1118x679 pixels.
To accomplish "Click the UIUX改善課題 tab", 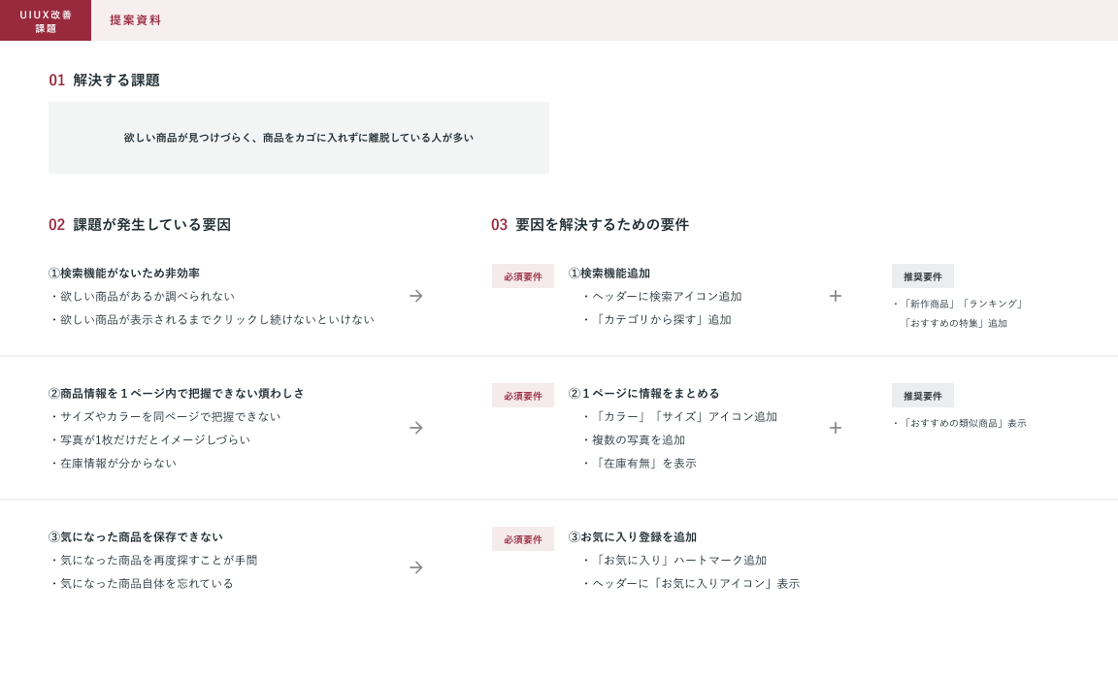I will 46,20.
